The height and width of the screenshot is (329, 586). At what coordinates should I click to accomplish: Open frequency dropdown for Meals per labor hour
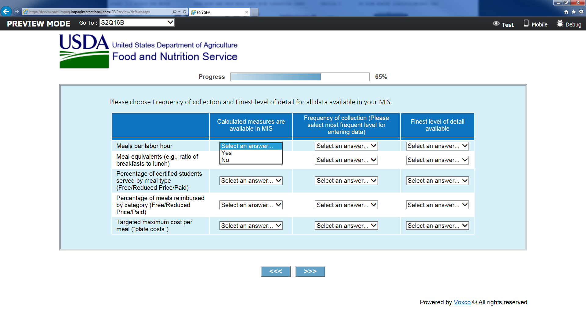tap(346, 146)
